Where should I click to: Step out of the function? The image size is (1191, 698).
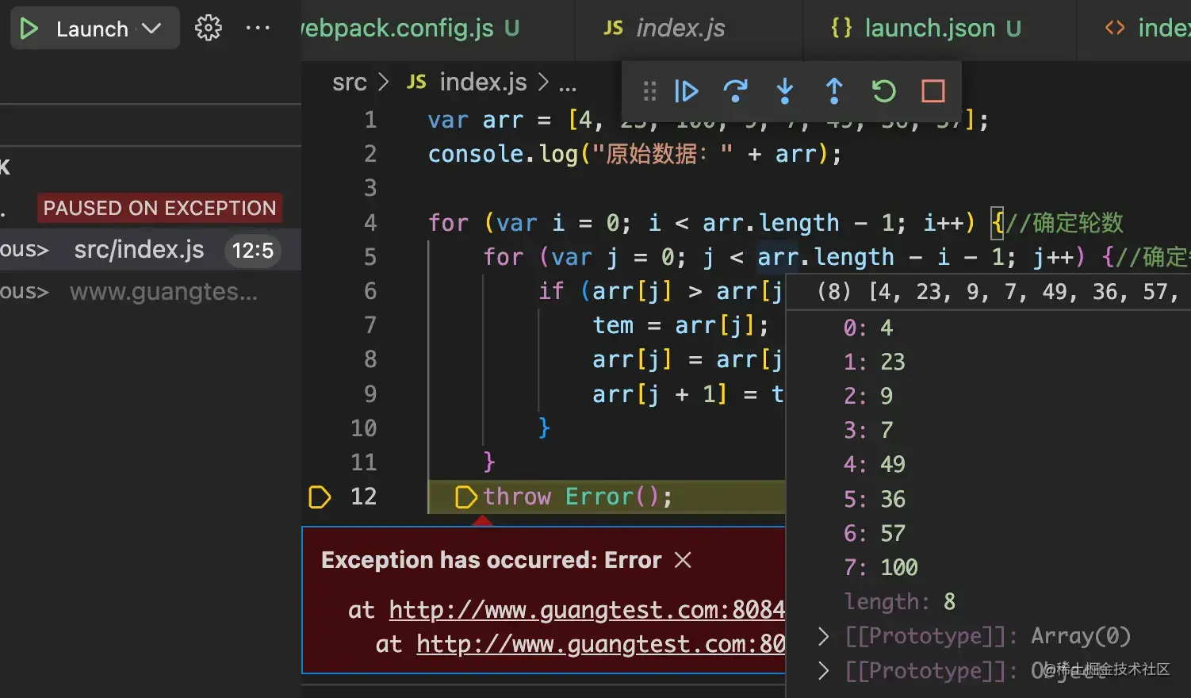(834, 91)
